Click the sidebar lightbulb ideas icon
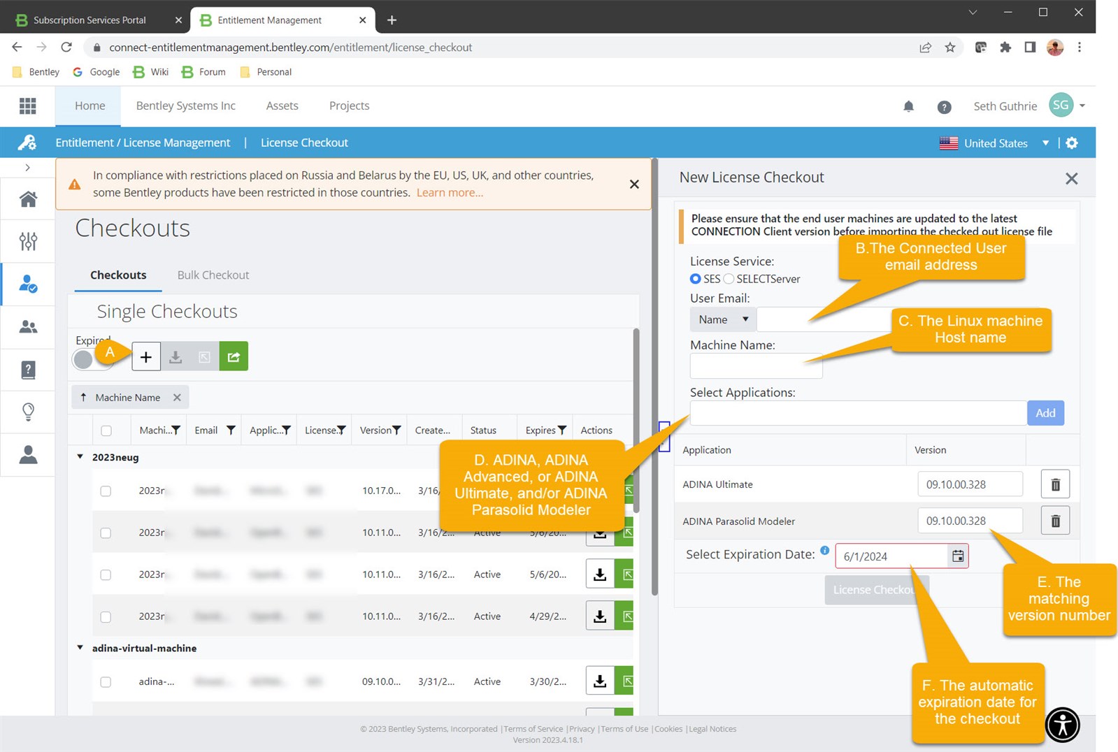Screen dimensions: 1118x752 (x=28, y=412)
